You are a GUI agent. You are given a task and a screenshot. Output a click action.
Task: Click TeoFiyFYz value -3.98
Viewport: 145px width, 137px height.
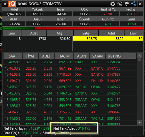coord(108,14)
